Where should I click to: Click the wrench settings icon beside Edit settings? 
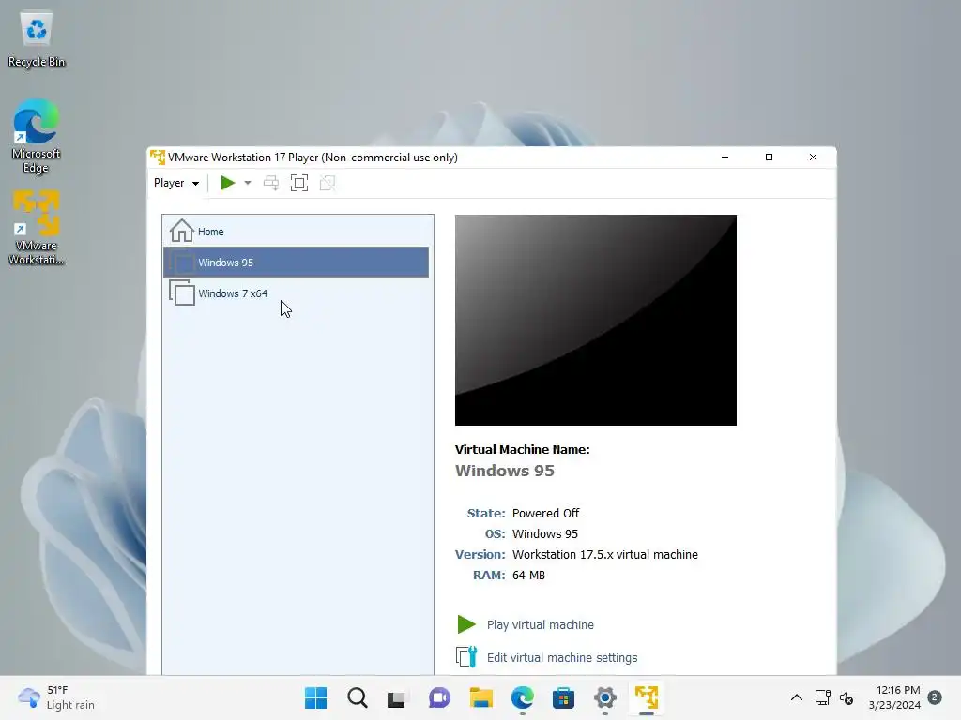pos(466,657)
